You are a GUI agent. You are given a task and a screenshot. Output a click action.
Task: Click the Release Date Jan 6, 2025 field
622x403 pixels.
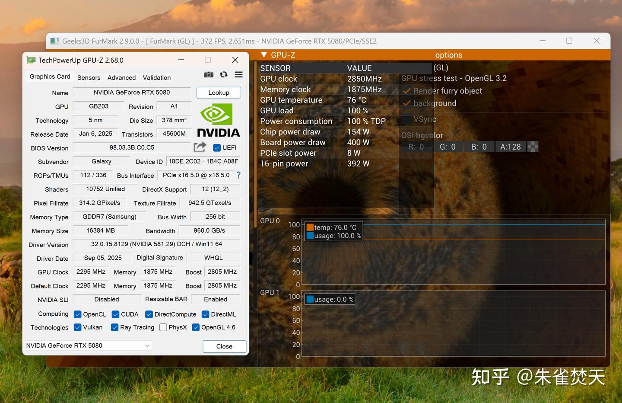[95, 134]
